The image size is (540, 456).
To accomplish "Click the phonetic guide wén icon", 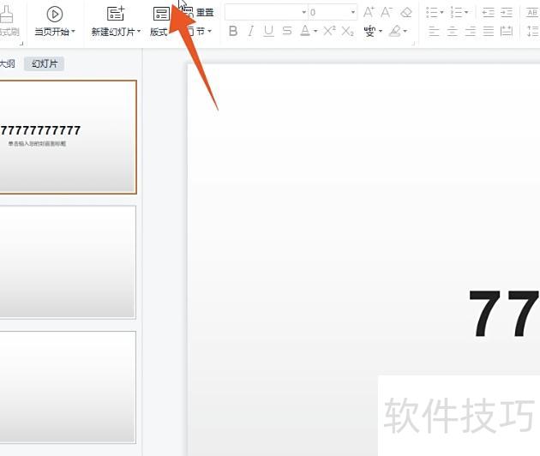I will (370, 31).
